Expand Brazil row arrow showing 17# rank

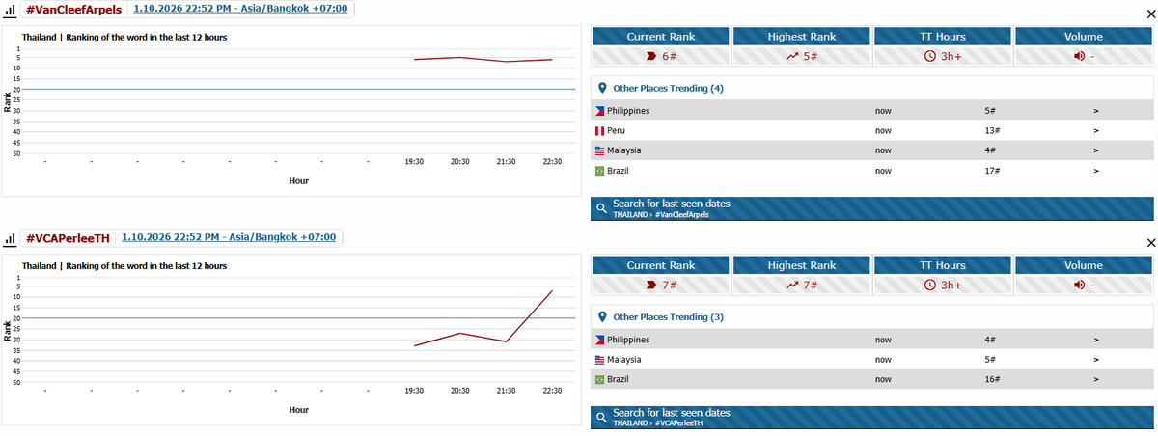tap(1096, 171)
